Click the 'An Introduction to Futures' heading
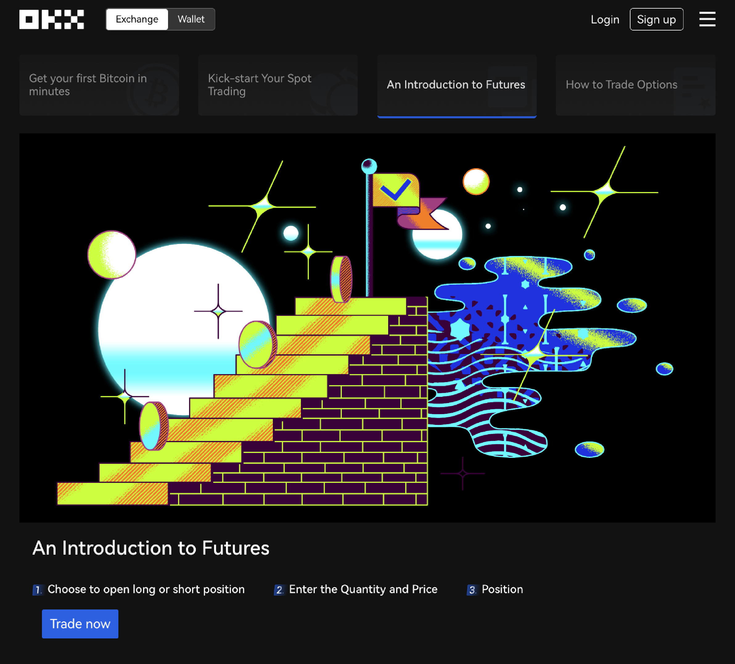 150,548
